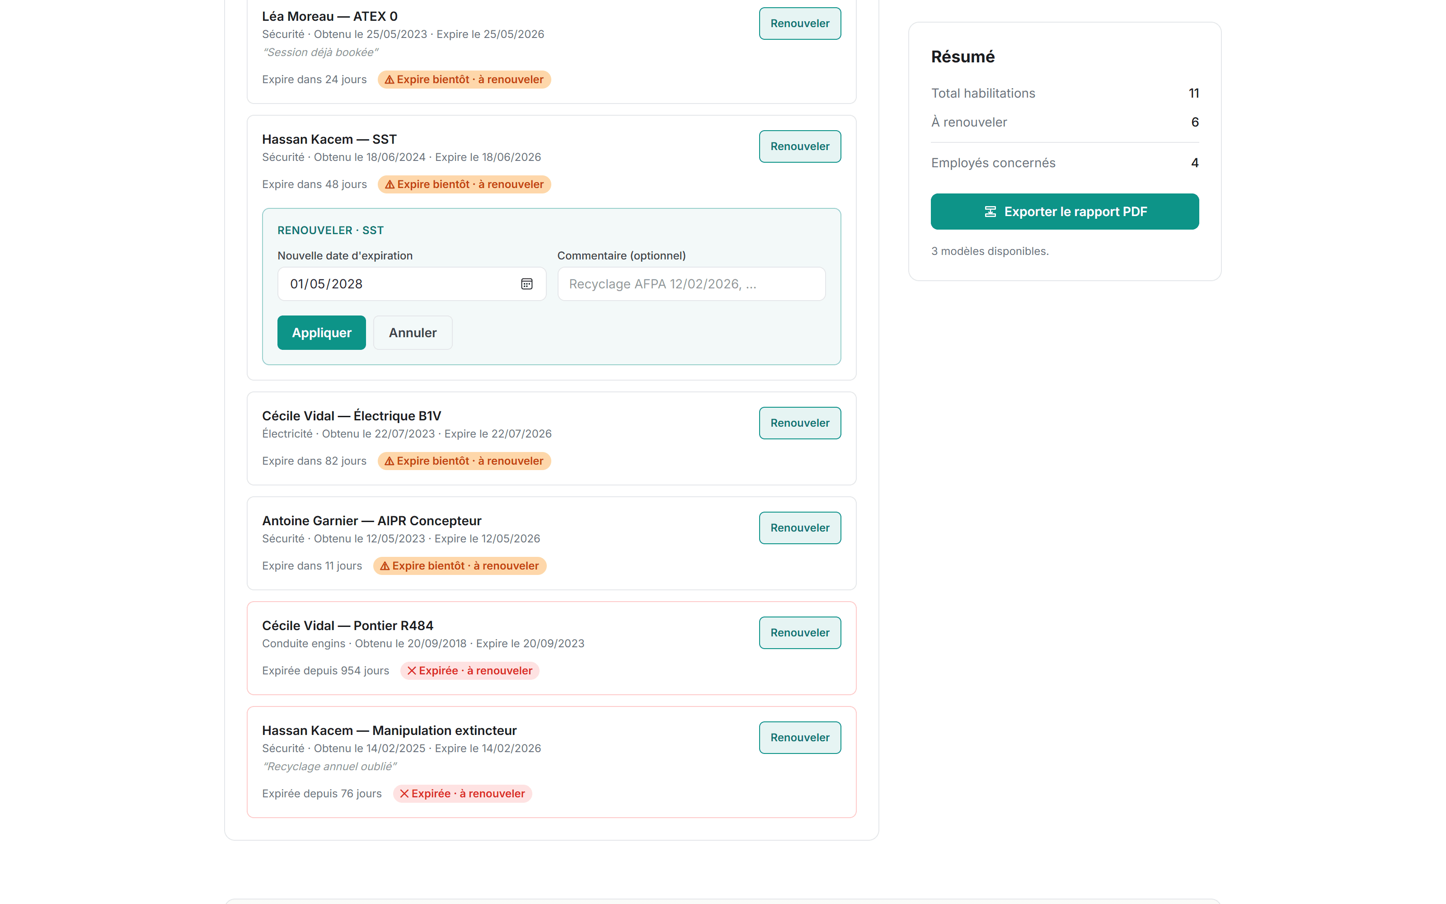Click '3 modèles disponibles.' text

coord(990,251)
